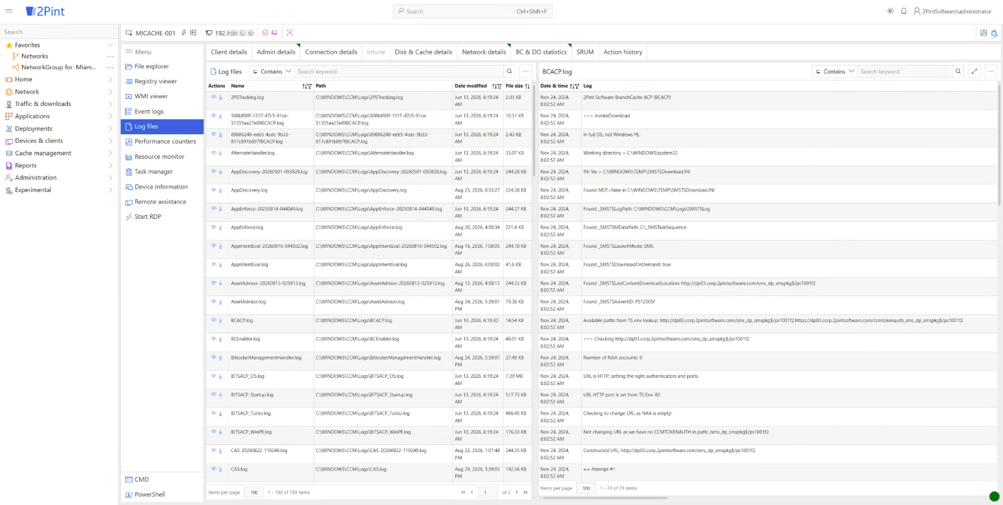Open Device information tool

coord(162,186)
